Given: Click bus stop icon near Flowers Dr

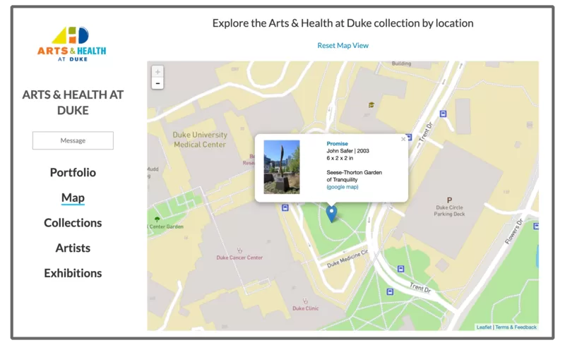Looking at the screenshot, I should [536, 226].
